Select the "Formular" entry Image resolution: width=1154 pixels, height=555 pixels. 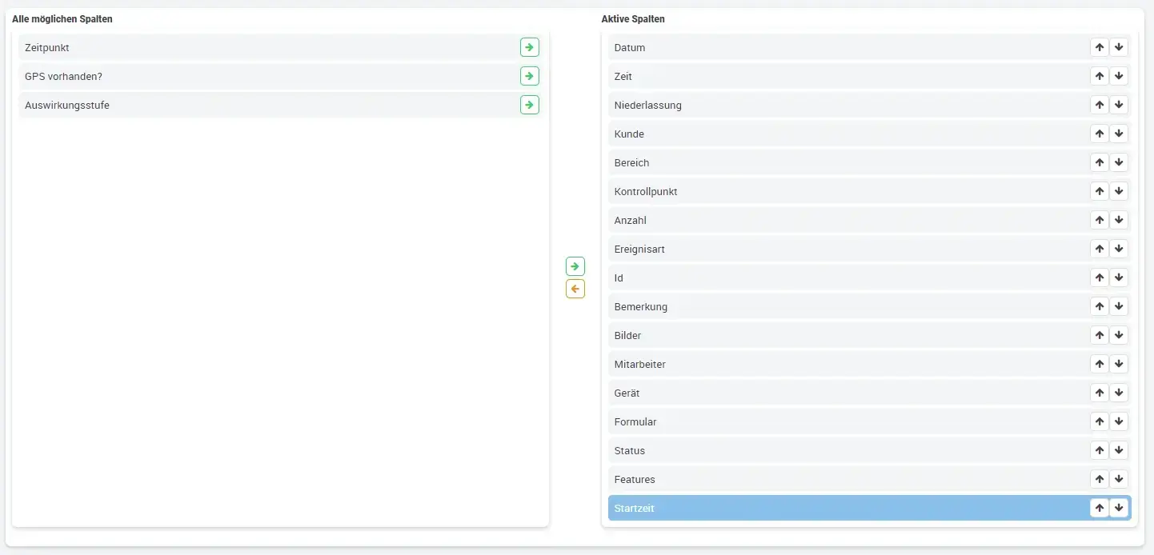pos(800,421)
